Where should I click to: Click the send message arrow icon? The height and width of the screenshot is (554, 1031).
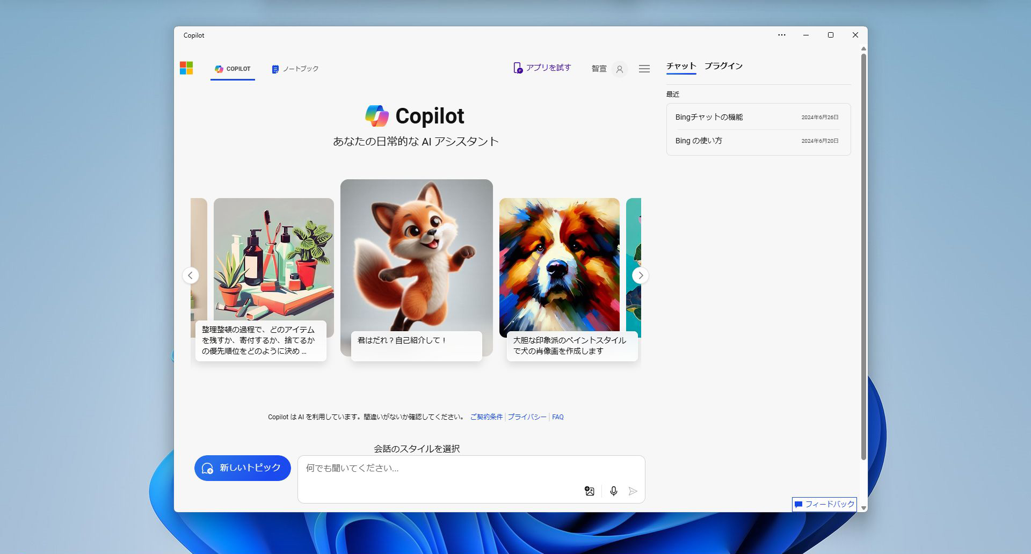point(632,491)
